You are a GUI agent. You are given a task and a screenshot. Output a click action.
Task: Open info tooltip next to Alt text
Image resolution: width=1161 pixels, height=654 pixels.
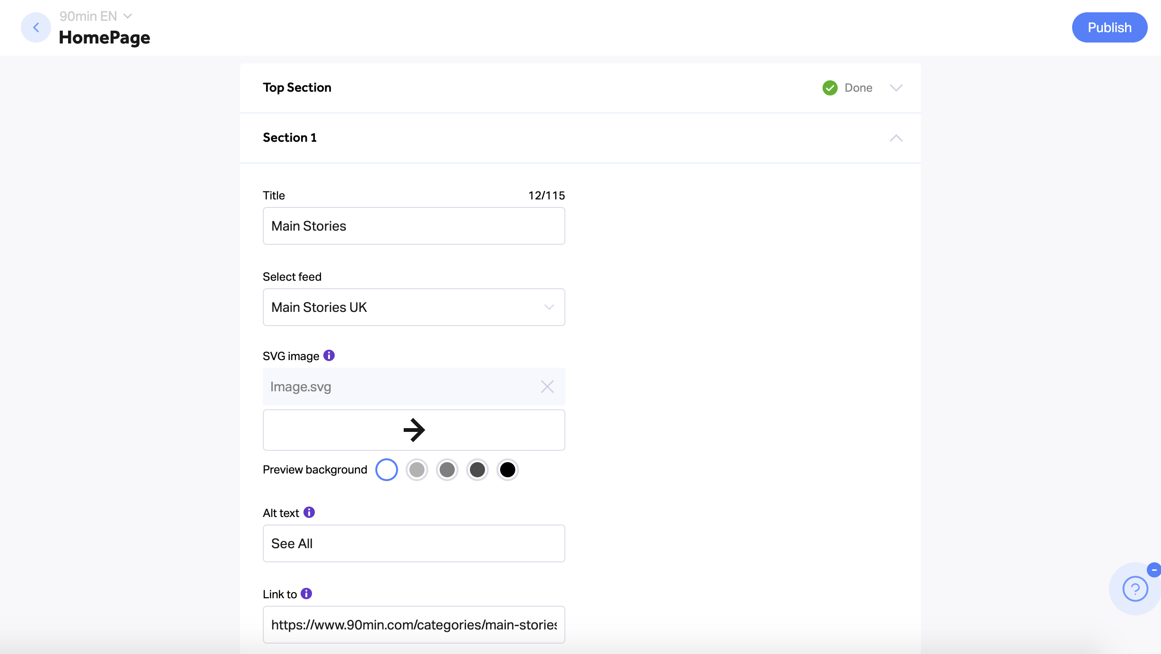pyautogui.click(x=309, y=512)
